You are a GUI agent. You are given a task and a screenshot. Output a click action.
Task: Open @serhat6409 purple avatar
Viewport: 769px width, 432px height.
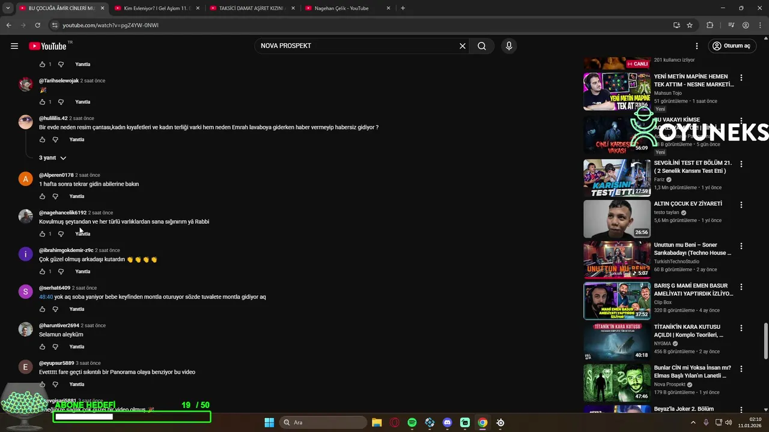coord(25,292)
